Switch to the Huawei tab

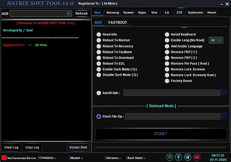click(x=128, y=13)
